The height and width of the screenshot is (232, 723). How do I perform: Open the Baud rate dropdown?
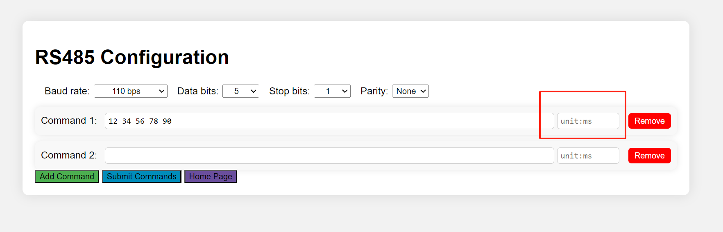[130, 91]
